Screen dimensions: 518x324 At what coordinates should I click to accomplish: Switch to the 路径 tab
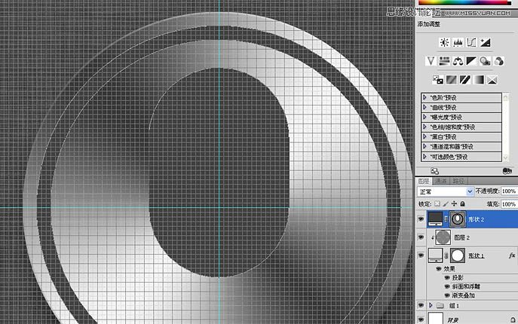[x=458, y=181]
